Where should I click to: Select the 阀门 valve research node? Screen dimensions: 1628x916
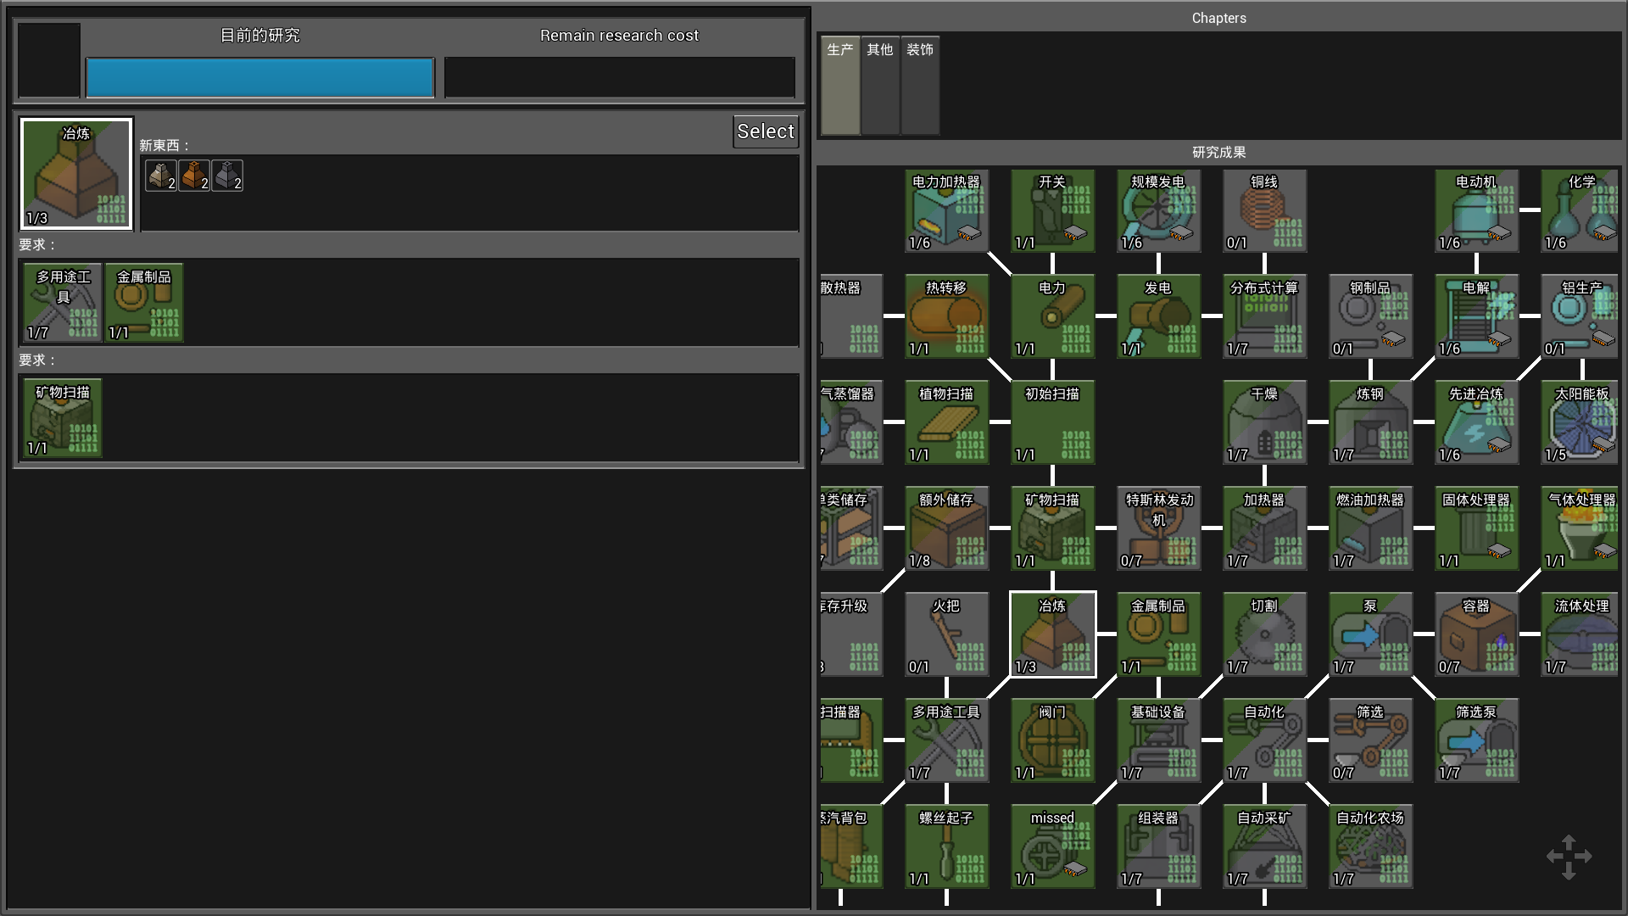1052,740
